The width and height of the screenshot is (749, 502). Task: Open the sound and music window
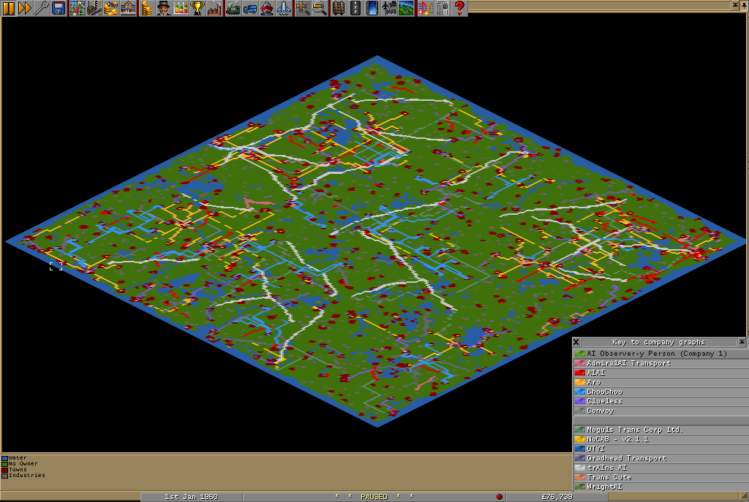(x=425, y=8)
